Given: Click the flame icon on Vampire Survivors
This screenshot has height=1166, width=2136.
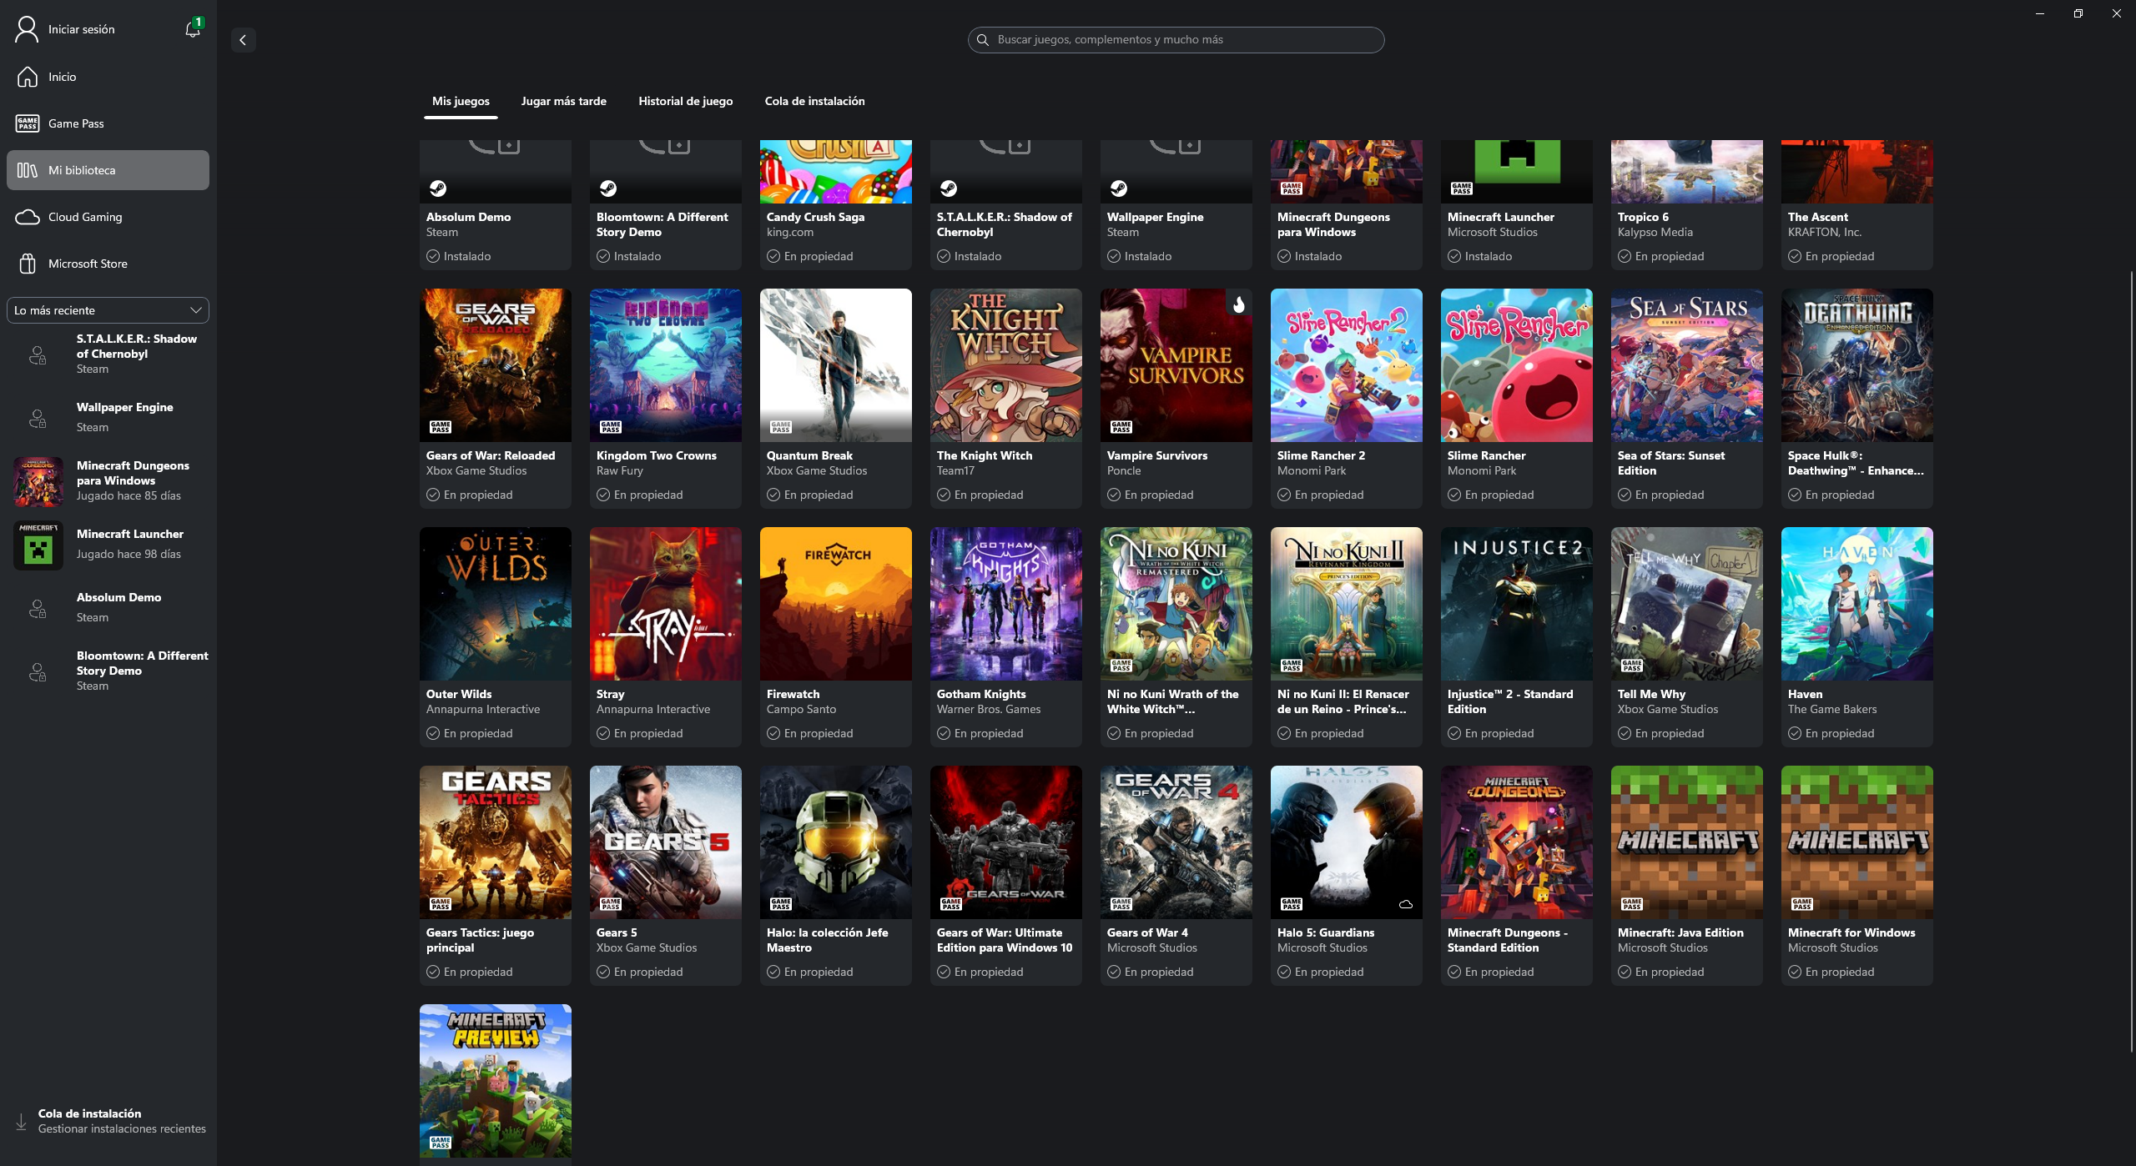Looking at the screenshot, I should click(x=1239, y=304).
